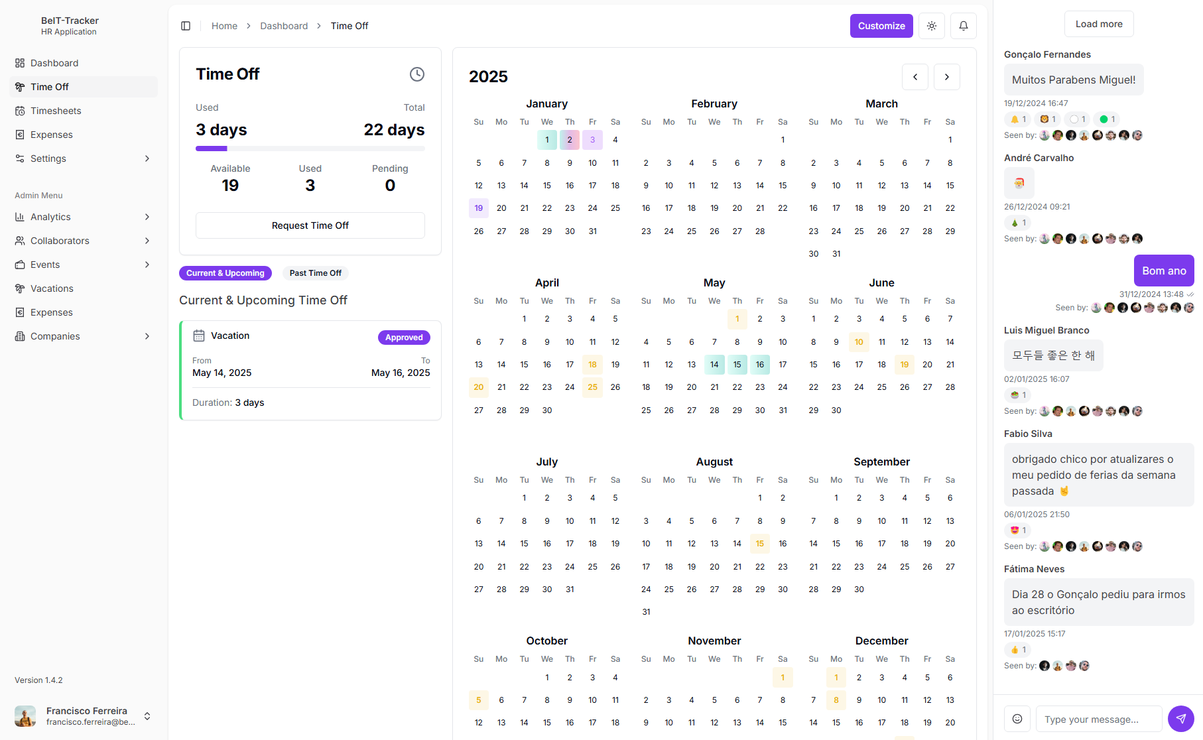
Task: Click the bell reaction on Gonçalo's message
Action: click(1018, 119)
